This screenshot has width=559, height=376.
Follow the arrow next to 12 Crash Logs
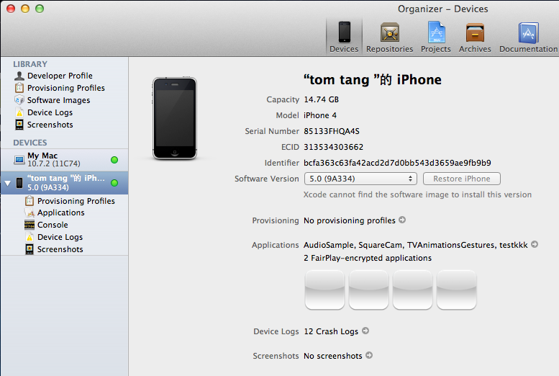point(365,331)
